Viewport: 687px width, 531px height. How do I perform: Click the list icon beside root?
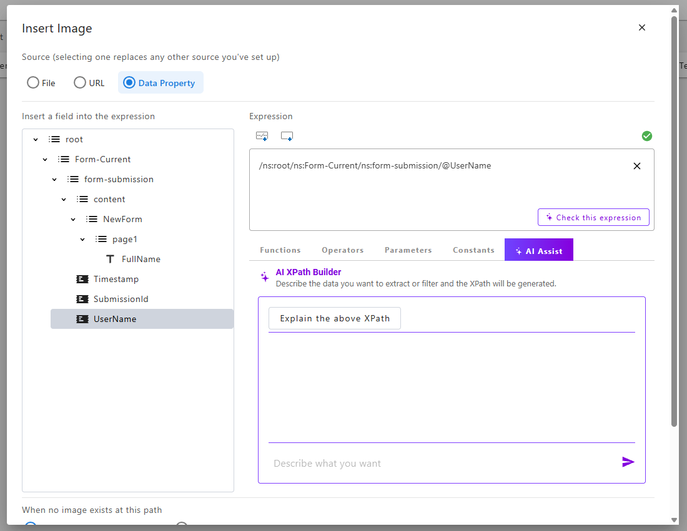(54, 139)
